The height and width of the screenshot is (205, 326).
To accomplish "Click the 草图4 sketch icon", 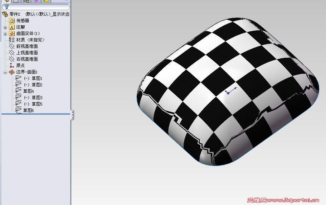I will (19, 91).
